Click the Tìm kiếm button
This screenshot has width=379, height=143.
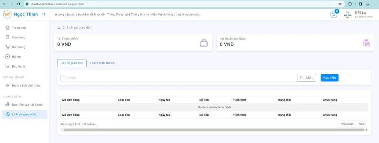tap(306, 78)
